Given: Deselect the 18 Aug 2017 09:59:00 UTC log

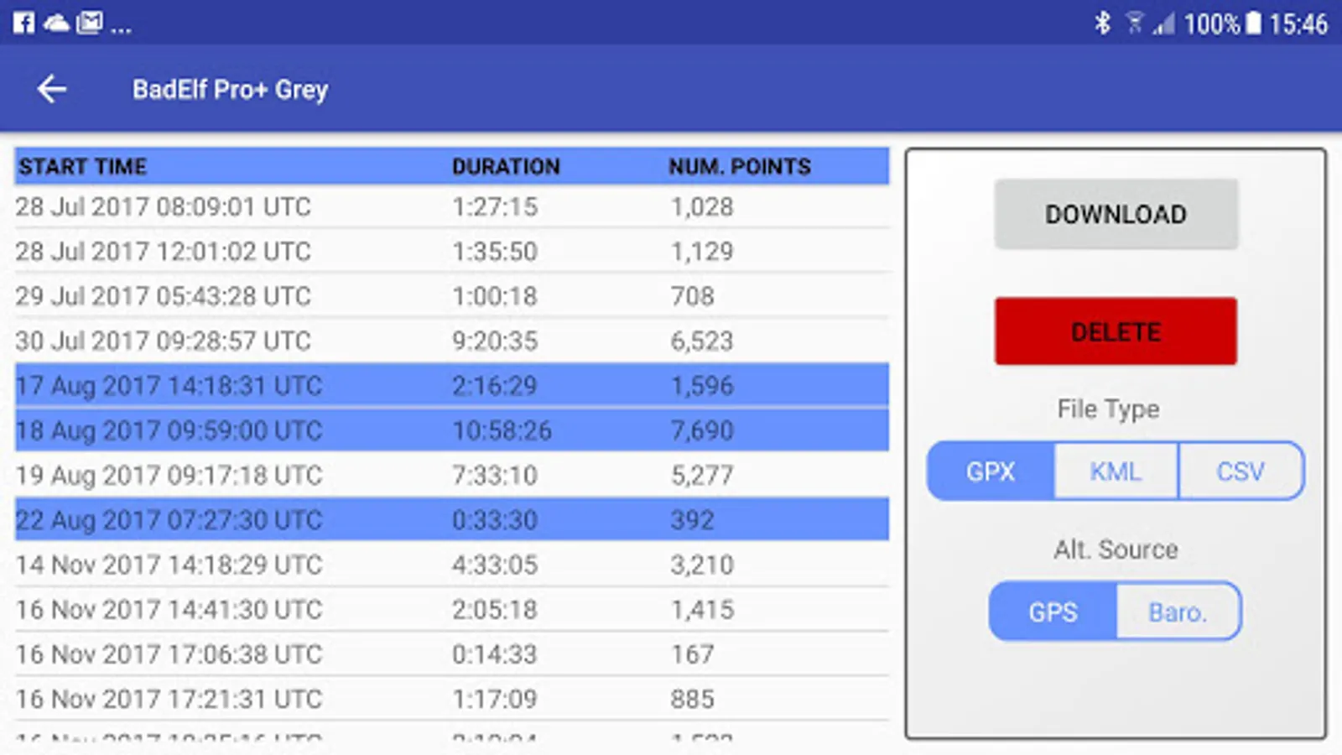Looking at the screenshot, I should (x=452, y=430).
